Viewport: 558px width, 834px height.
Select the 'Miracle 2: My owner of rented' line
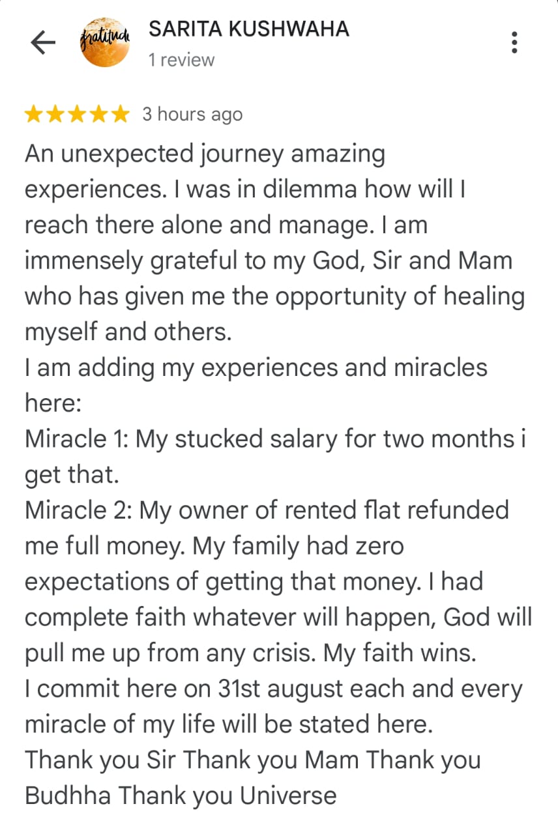(x=267, y=510)
